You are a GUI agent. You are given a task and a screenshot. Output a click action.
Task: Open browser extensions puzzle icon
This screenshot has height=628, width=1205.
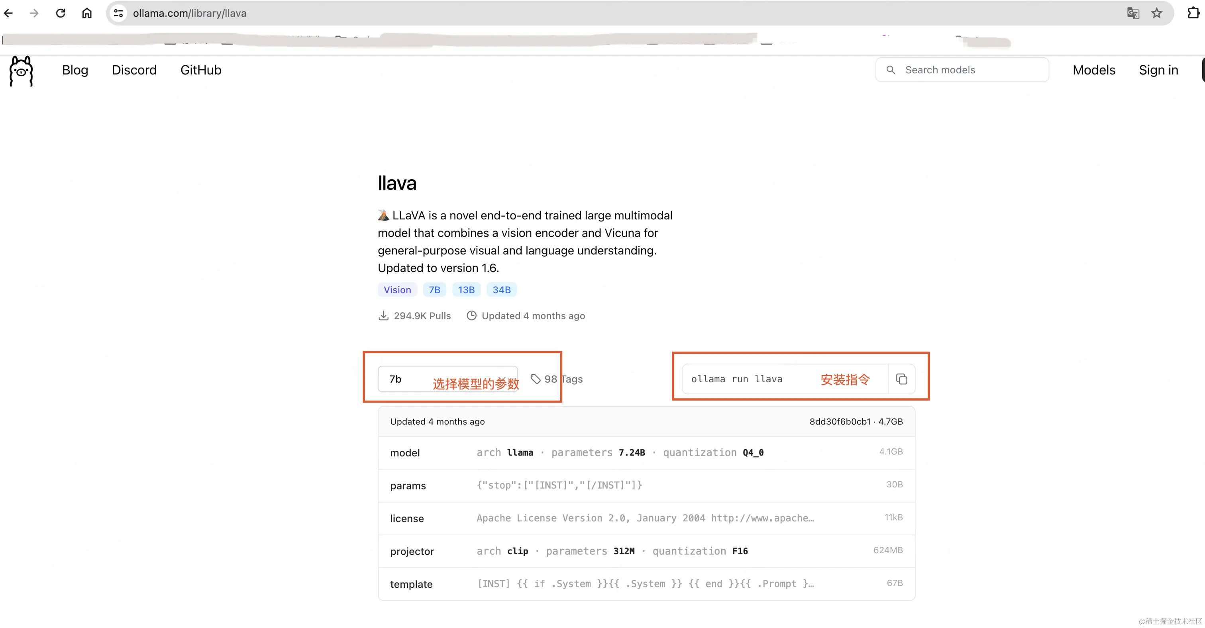pyautogui.click(x=1193, y=13)
